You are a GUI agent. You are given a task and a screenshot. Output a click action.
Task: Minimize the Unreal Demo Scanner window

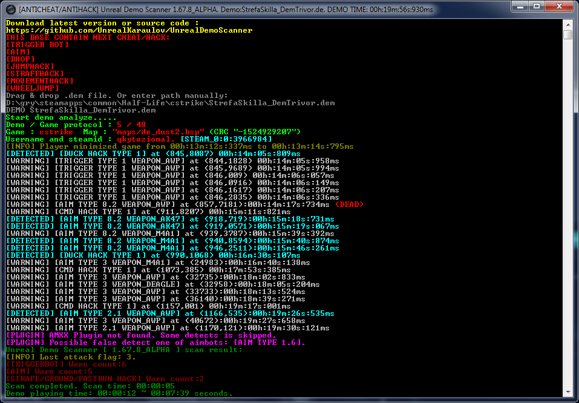click(520, 7)
